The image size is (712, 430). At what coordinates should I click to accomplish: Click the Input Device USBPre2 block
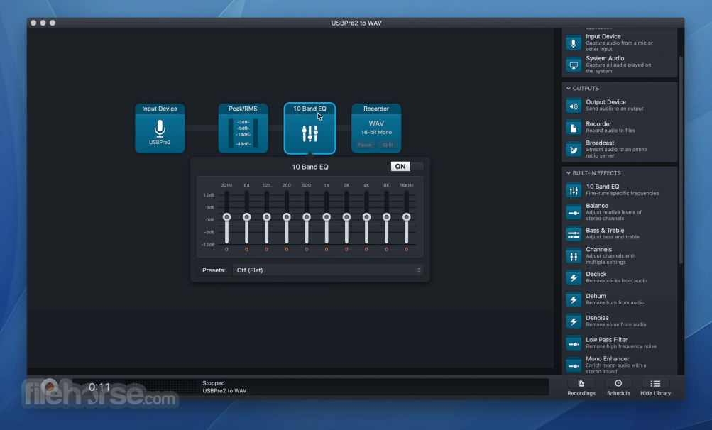(160, 128)
